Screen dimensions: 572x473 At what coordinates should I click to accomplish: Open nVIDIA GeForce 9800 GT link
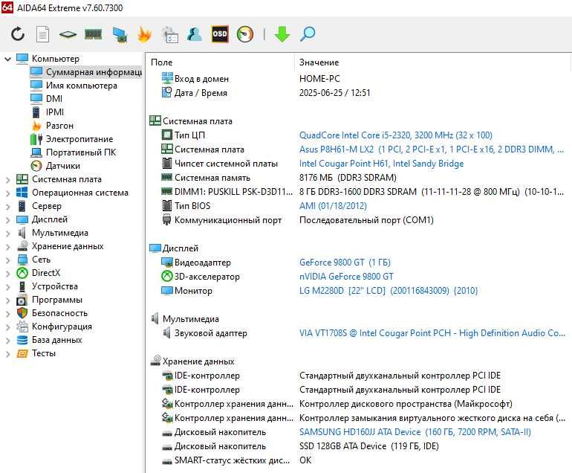346,277
